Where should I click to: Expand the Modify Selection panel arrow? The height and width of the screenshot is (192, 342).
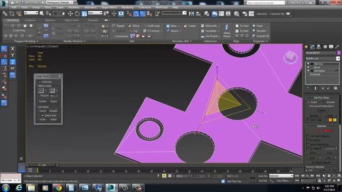[84, 41]
